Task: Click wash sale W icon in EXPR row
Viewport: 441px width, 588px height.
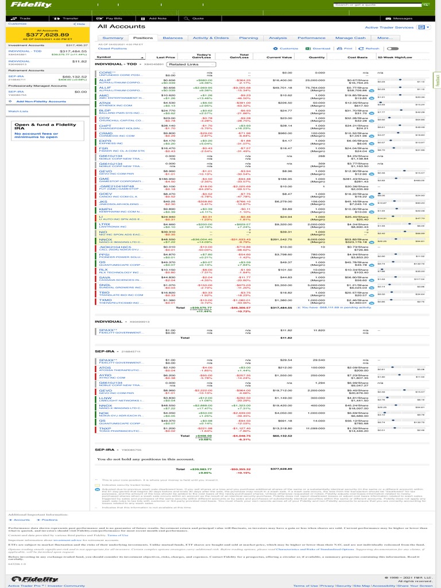Action: pyautogui.click(x=372, y=144)
